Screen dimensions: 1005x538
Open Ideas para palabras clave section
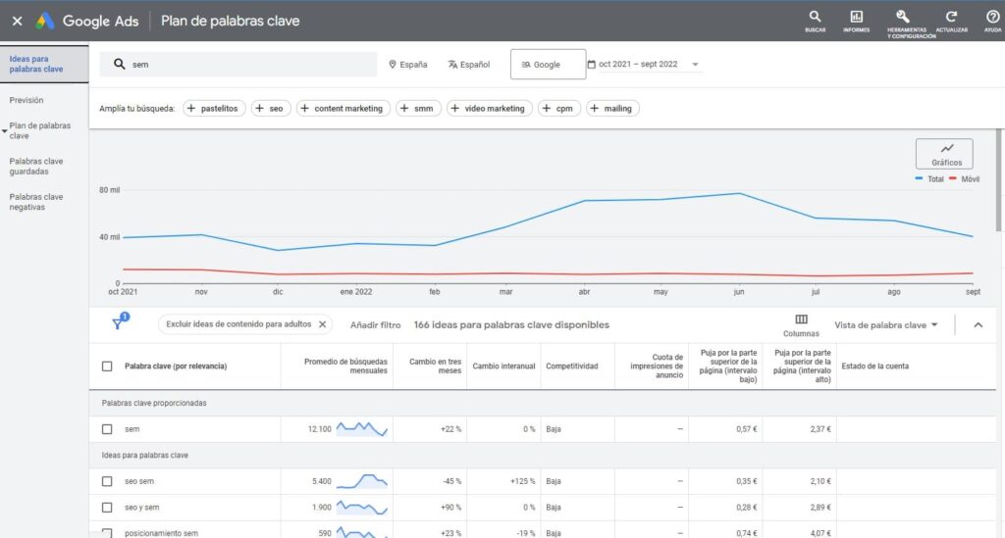pyautogui.click(x=43, y=64)
